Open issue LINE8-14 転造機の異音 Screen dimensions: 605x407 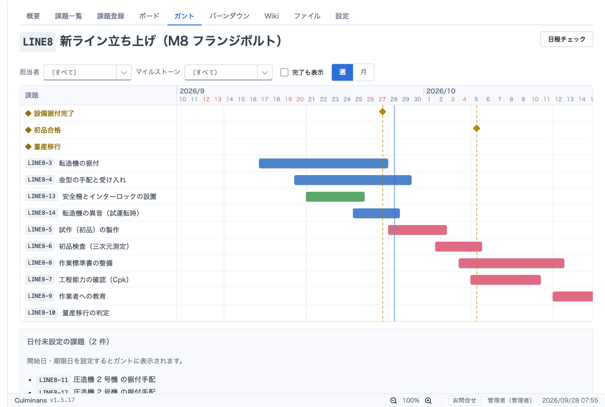click(84, 213)
